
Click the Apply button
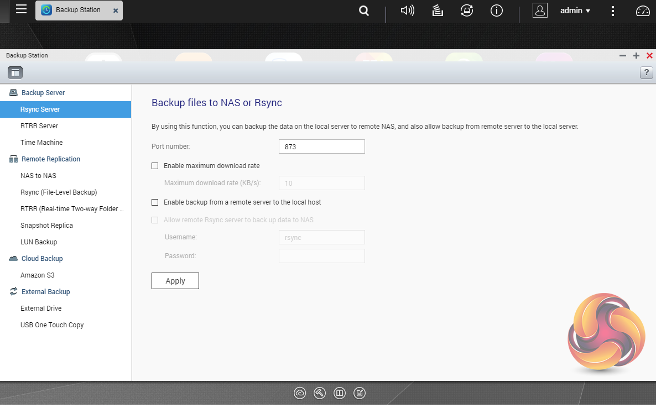pos(175,281)
